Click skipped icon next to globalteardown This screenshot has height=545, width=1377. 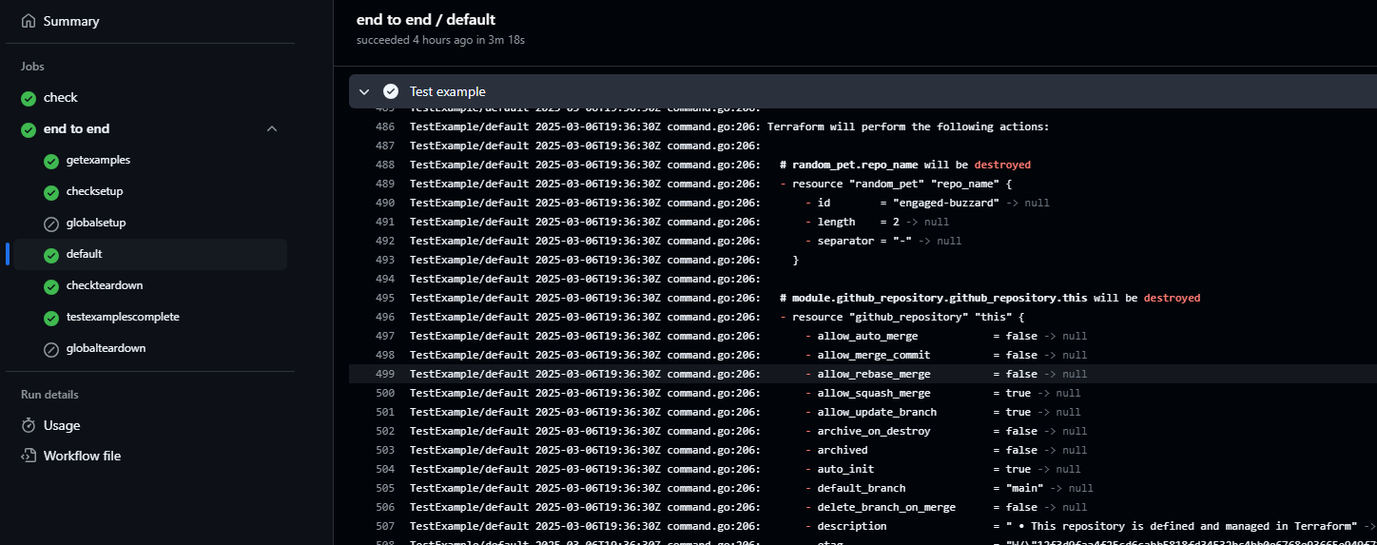51,348
